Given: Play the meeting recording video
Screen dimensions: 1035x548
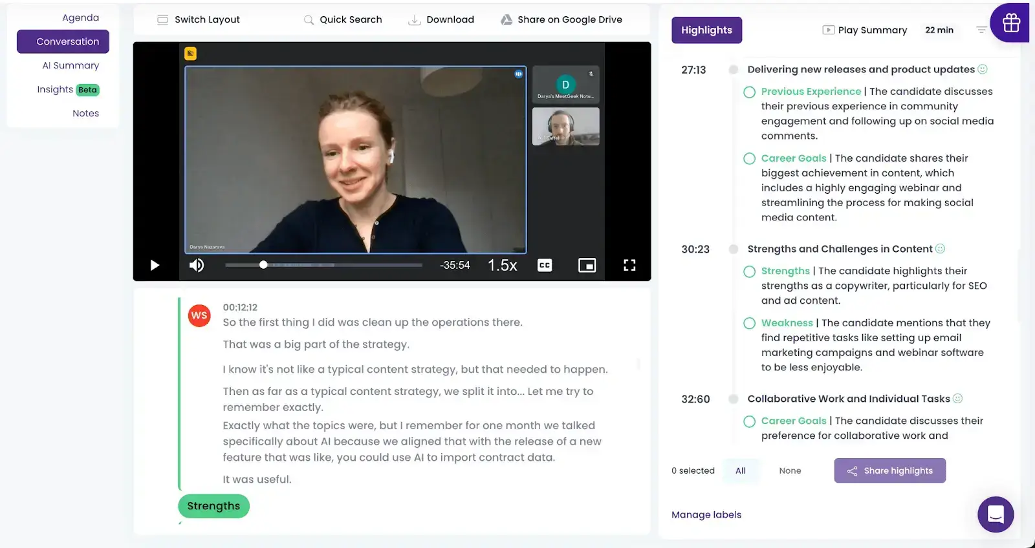Looking at the screenshot, I should (x=155, y=265).
